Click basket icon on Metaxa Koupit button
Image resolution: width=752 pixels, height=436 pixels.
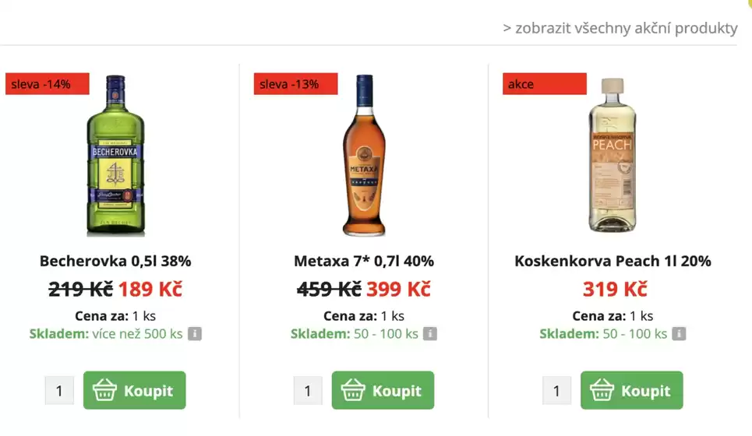354,390
